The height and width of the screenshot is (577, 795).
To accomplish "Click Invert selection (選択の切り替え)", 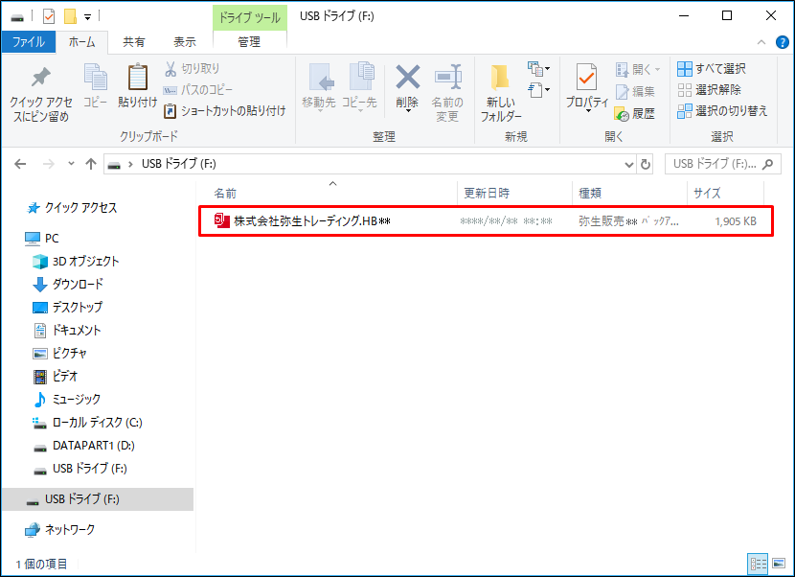I will point(722,110).
